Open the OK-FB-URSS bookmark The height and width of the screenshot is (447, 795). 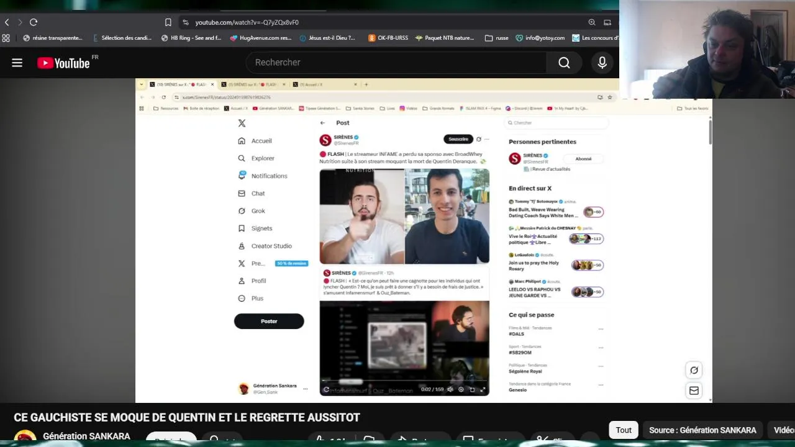coord(388,38)
